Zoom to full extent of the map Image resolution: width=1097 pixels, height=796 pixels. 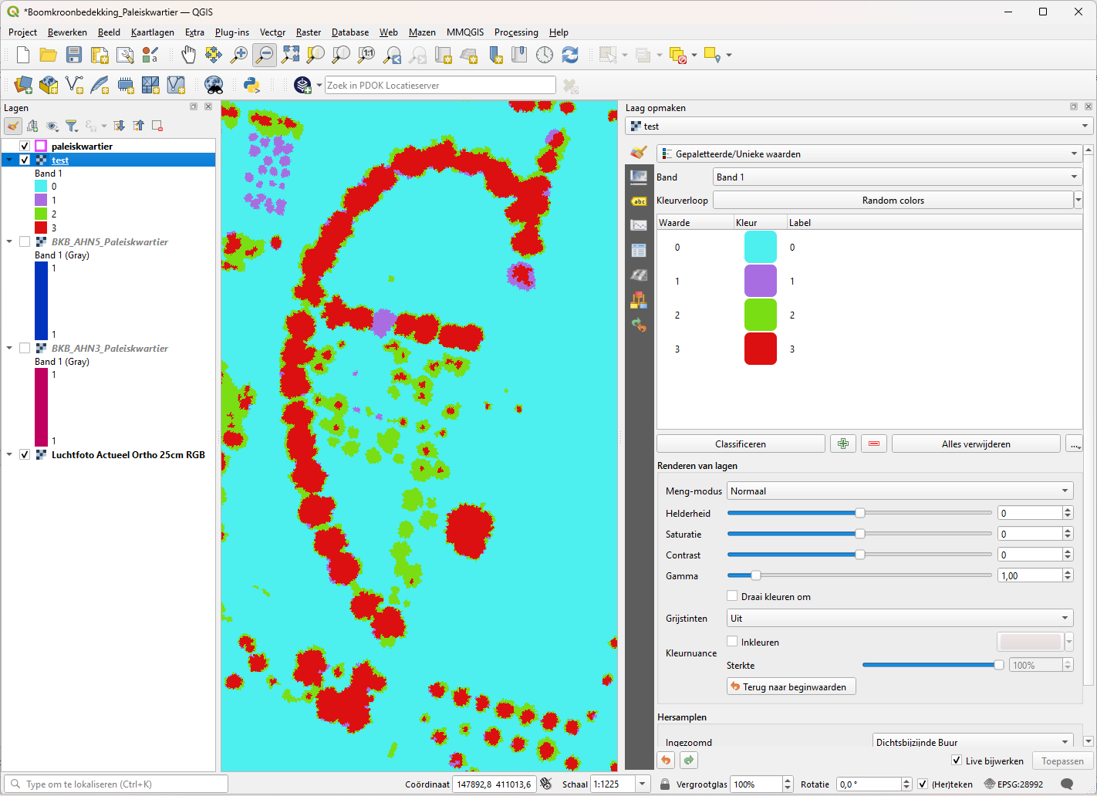tap(290, 55)
